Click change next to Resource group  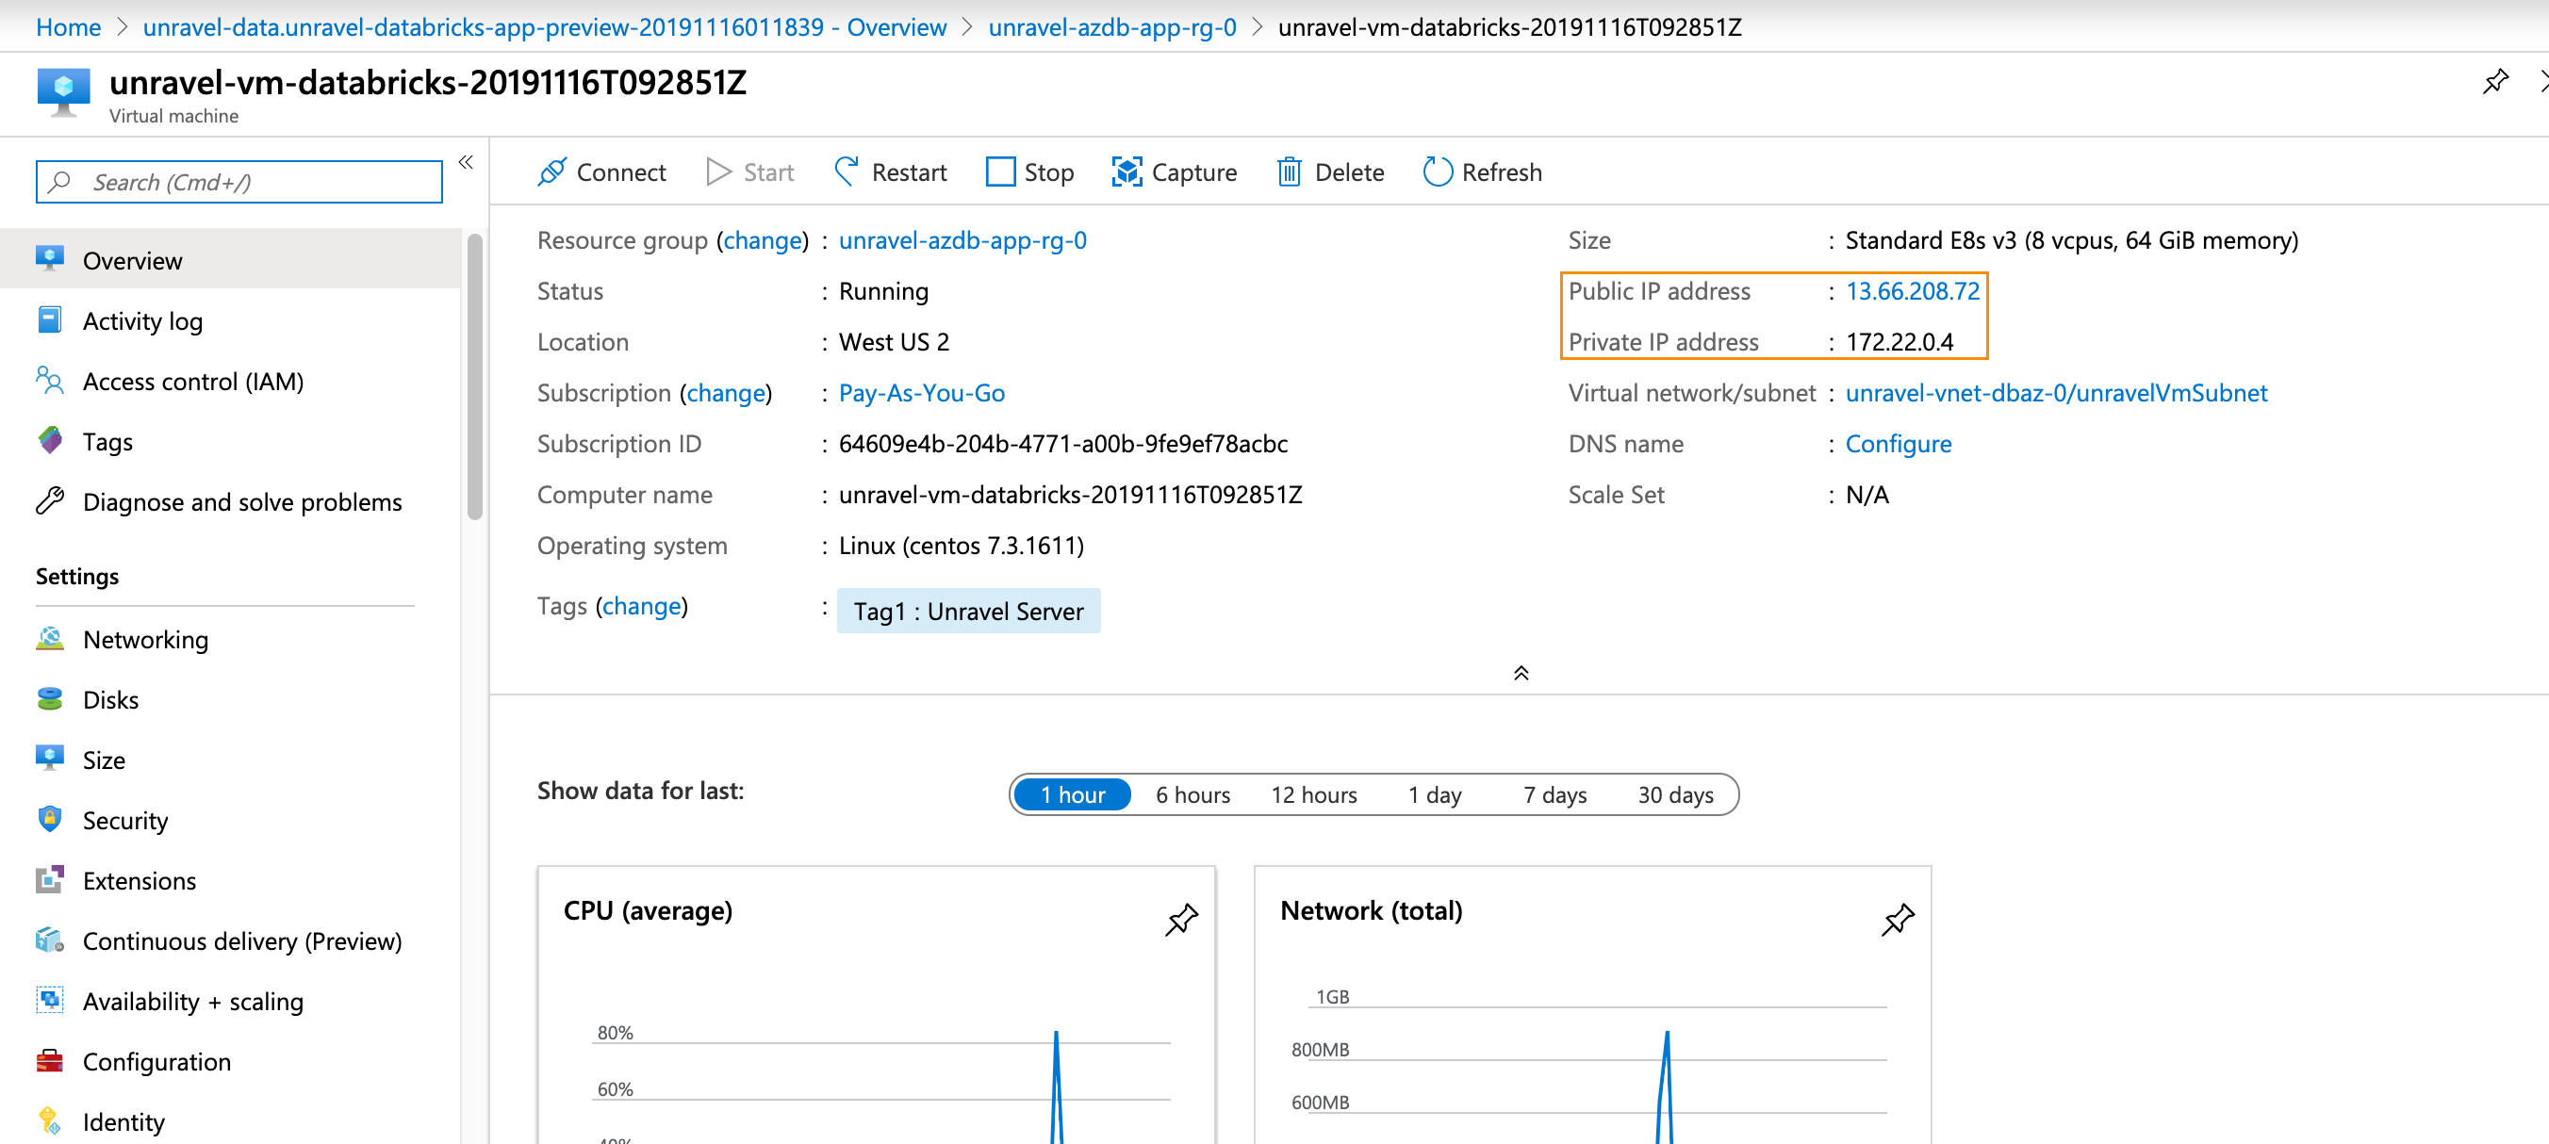[762, 240]
